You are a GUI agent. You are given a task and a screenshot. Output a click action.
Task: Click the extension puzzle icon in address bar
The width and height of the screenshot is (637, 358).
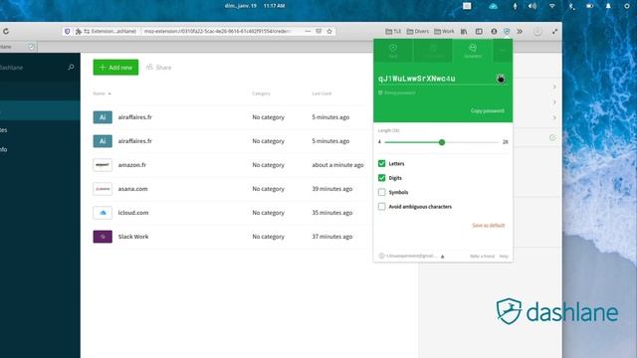[x=78, y=31]
